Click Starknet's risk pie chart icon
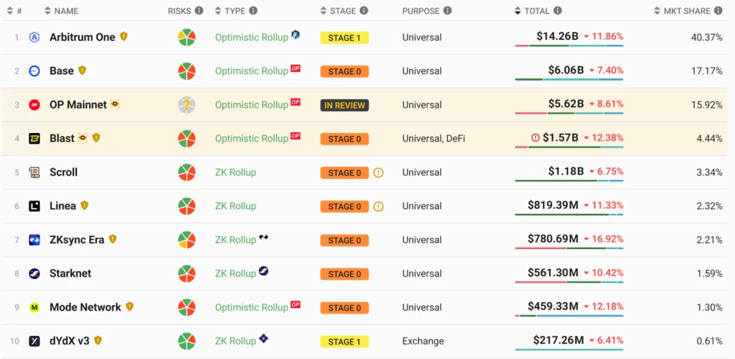Image resolution: width=735 pixels, height=359 pixels. click(187, 274)
